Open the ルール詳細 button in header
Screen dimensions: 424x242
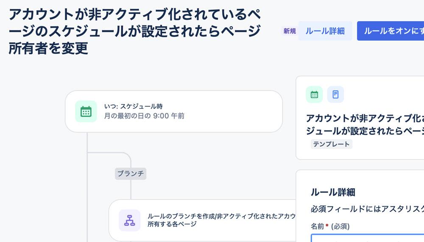click(x=325, y=31)
